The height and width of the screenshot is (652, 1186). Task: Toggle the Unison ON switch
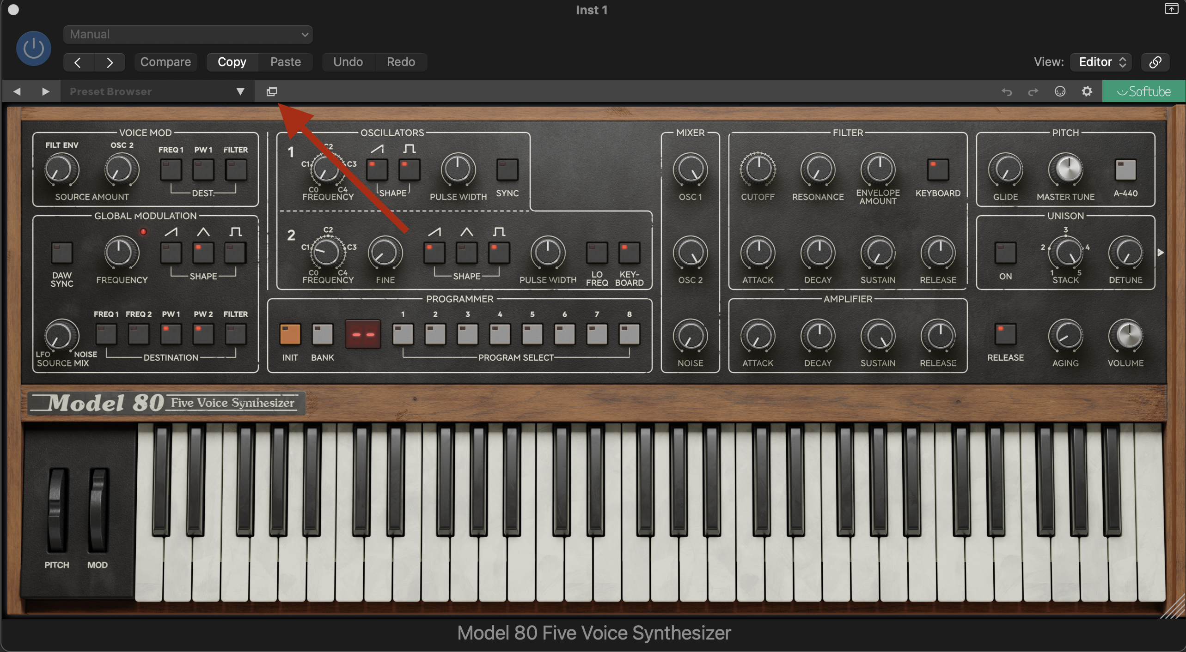(1006, 253)
